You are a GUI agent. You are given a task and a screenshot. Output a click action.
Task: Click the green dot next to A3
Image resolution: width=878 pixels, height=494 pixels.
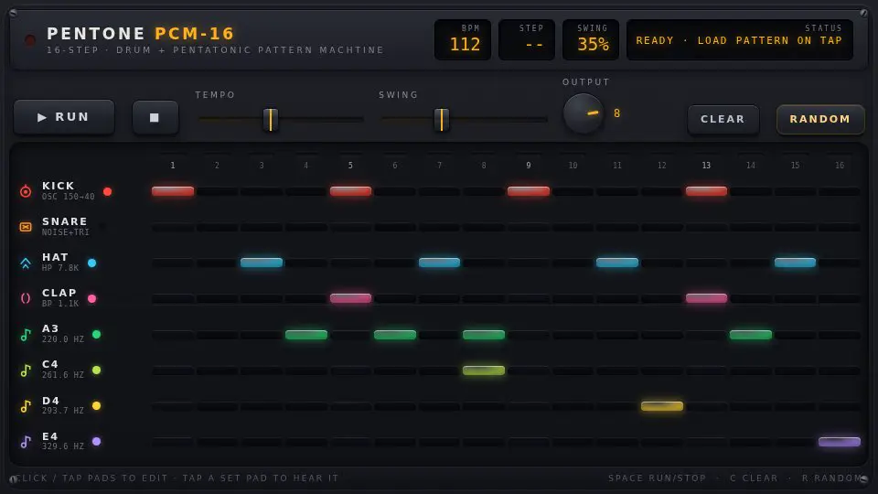tap(96, 335)
